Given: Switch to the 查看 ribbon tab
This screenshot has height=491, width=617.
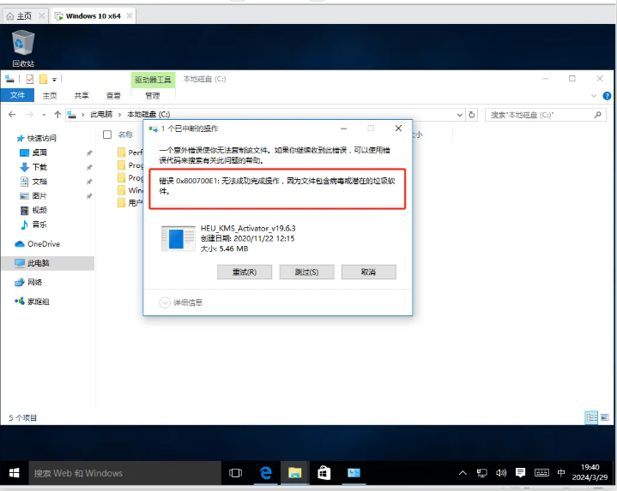Looking at the screenshot, I should pos(113,95).
